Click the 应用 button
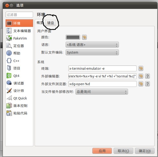This screenshot has height=157, width=158. click(102, 151)
